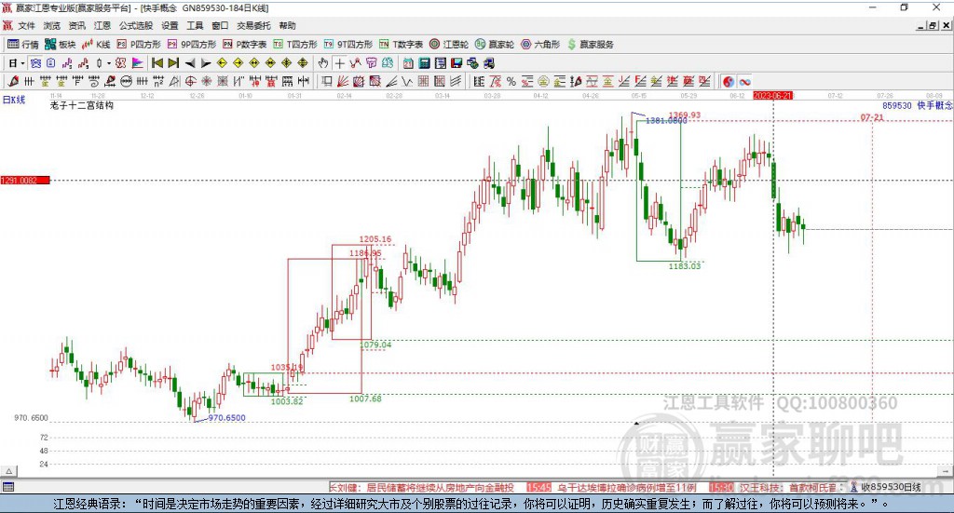Open the 资讯 menu
The height and width of the screenshot is (513, 954).
tap(76, 25)
